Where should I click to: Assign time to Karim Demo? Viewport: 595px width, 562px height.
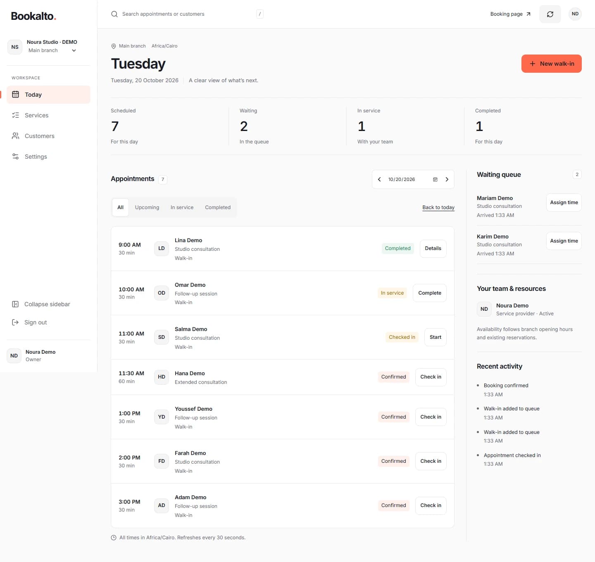click(x=564, y=241)
